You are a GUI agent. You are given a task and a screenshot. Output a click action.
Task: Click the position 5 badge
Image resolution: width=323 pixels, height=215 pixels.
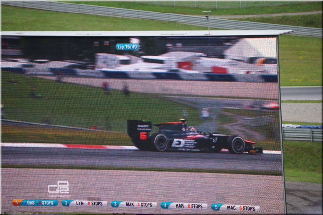(216, 207)
